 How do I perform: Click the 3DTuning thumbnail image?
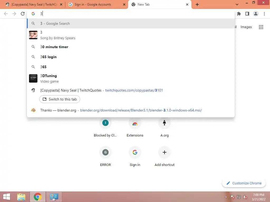coord(33,78)
